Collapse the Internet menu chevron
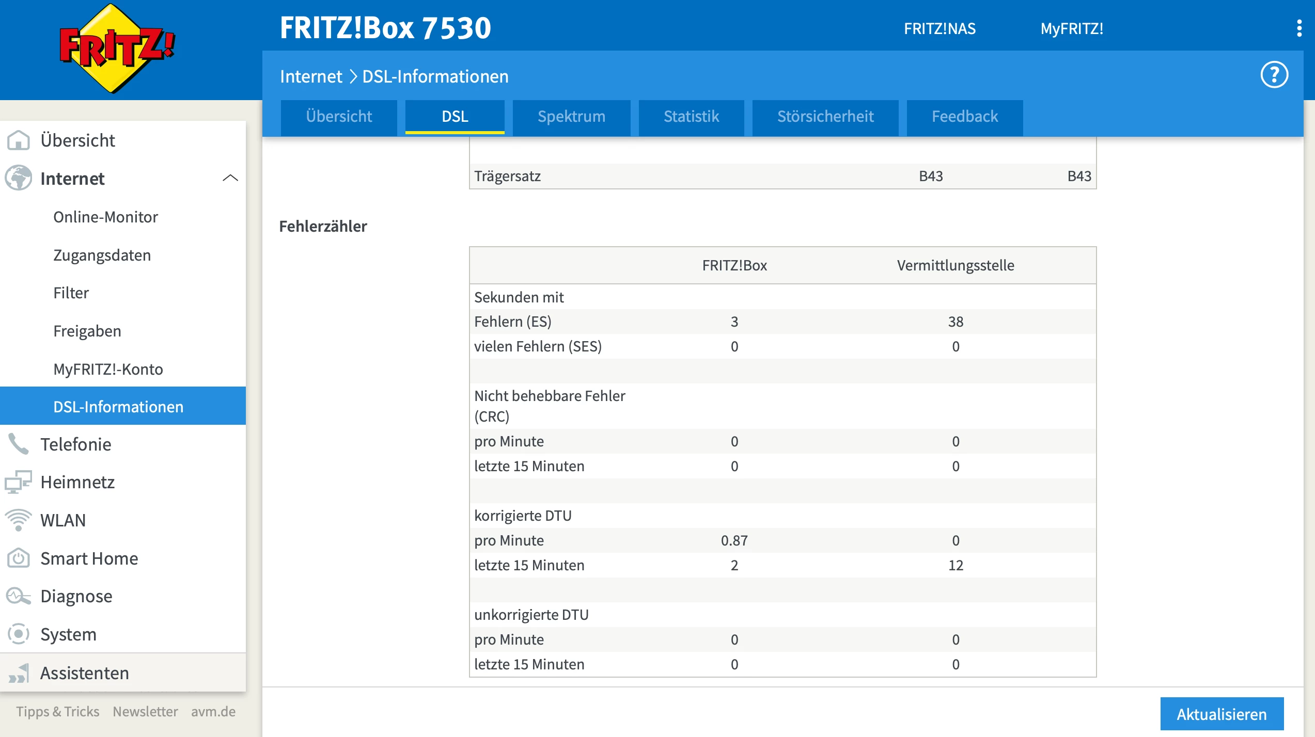Screen dimensions: 1315x737 click(230, 179)
